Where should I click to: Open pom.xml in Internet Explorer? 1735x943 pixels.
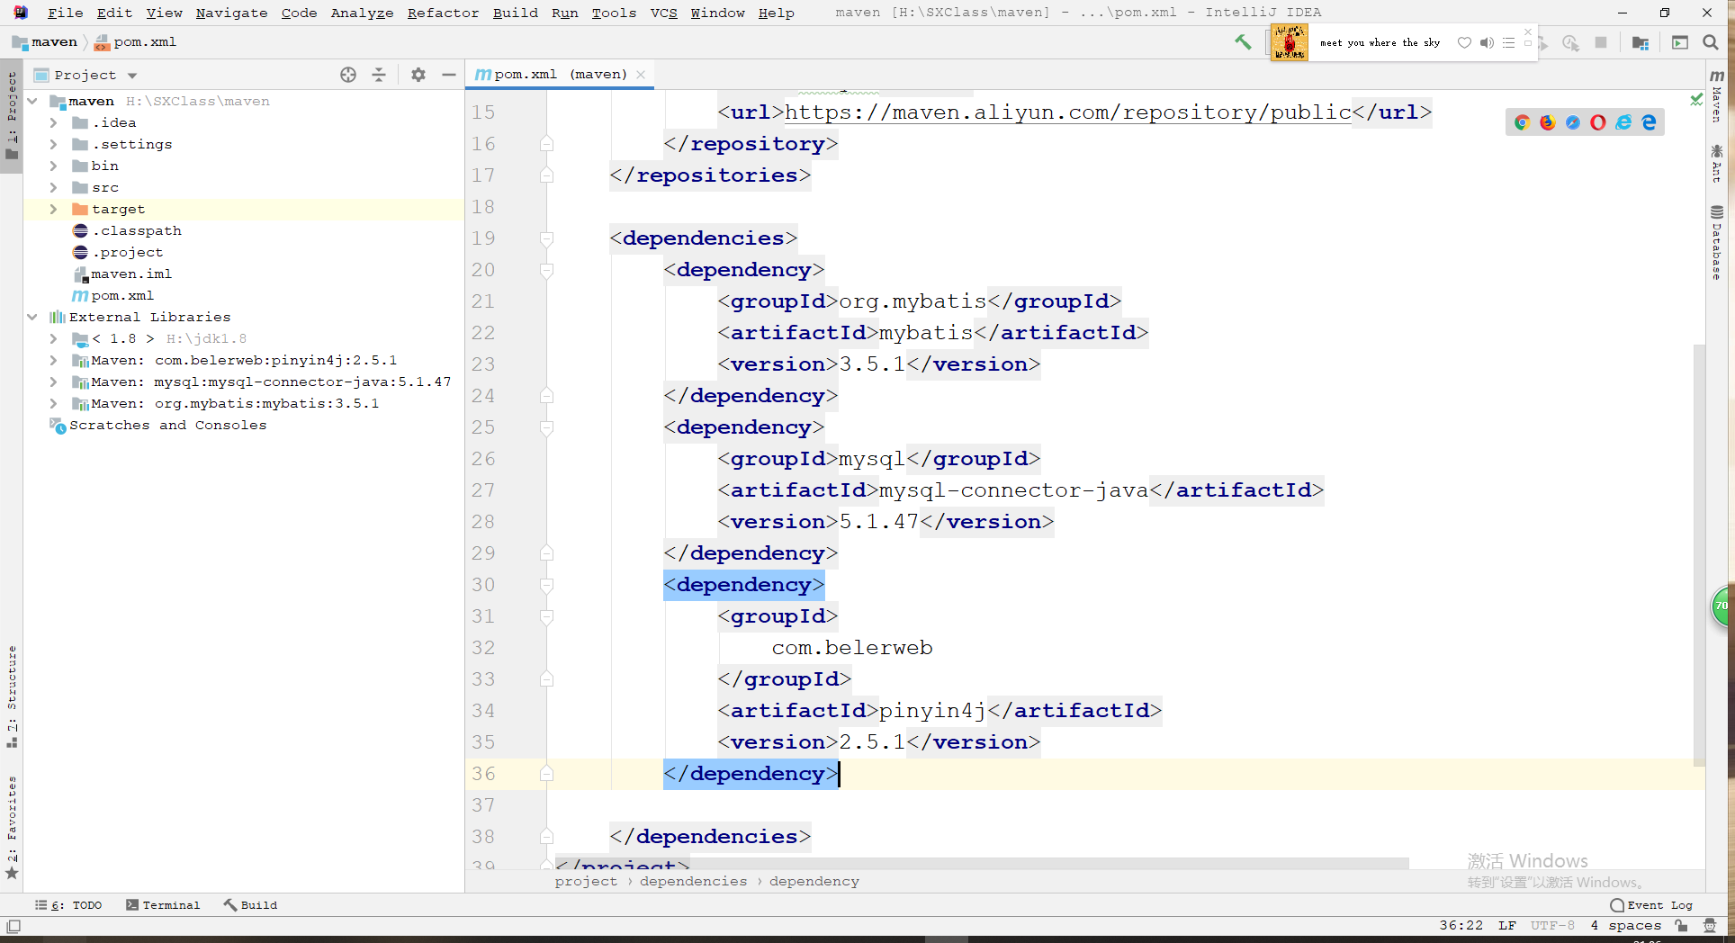point(1623,122)
